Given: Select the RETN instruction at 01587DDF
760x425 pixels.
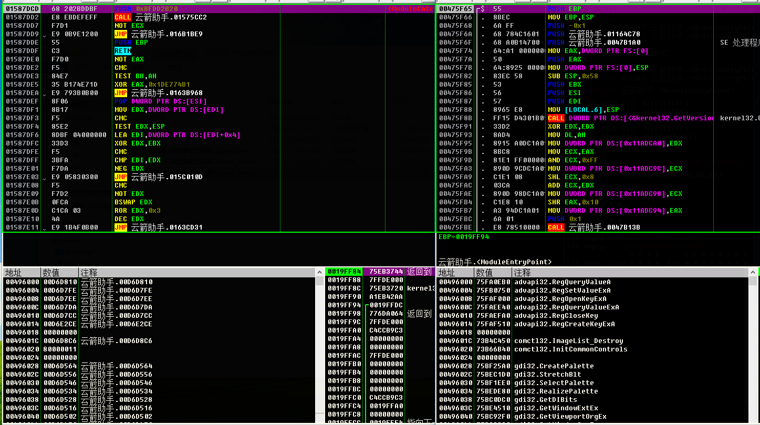Looking at the screenshot, I should pos(123,51).
